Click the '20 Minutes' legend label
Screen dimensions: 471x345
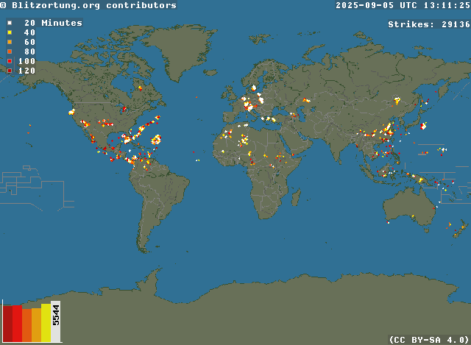[53, 23]
